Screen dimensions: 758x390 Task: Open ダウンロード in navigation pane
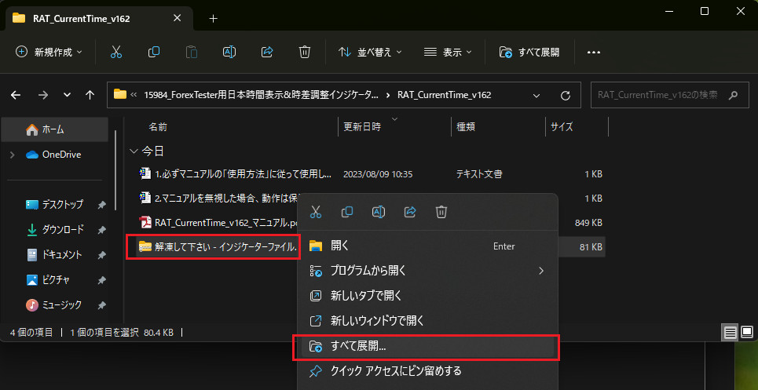62,230
